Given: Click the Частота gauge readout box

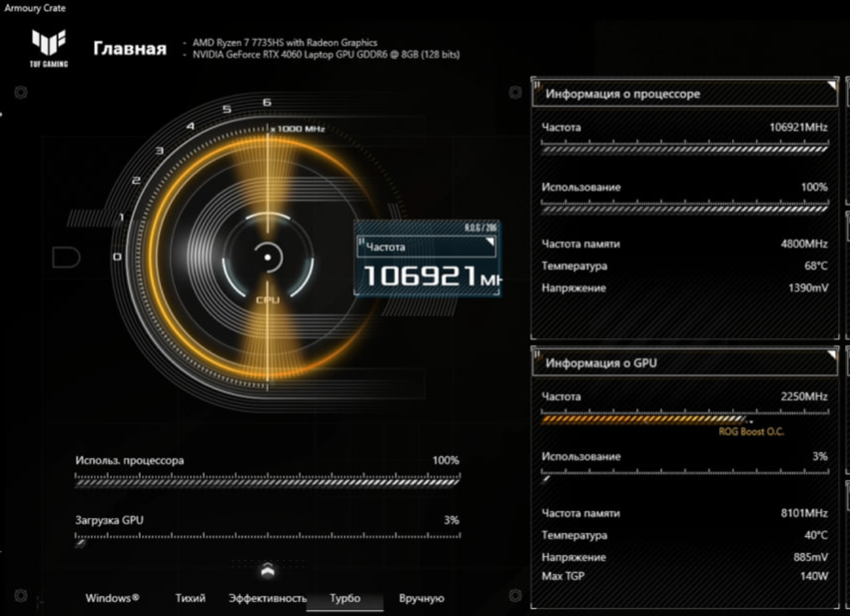Looking at the screenshot, I should (x=427, y=259).
